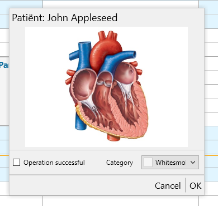Tick the Operation successful checkbox
Screen dimensions: 218x206
coord(16,163)
